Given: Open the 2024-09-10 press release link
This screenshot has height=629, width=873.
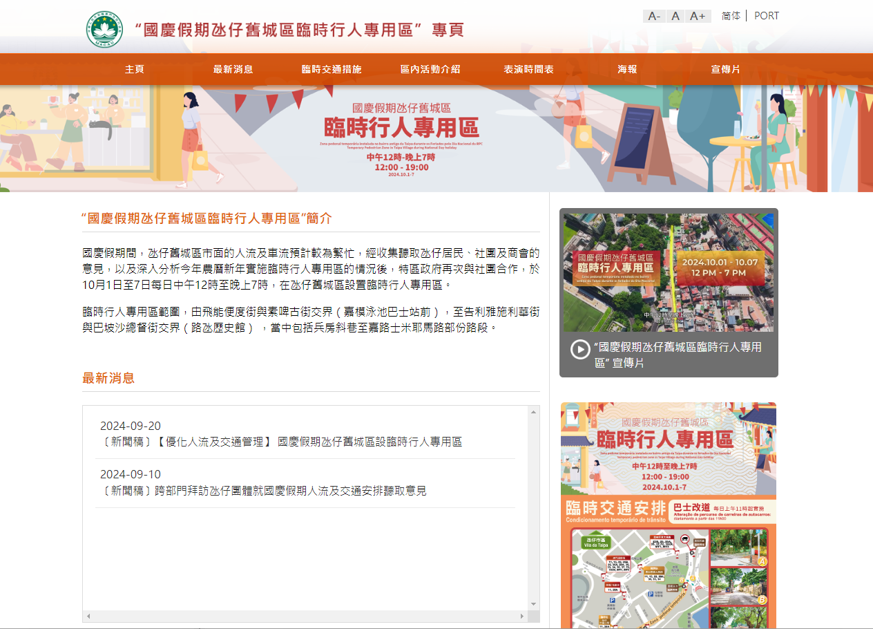Looking at the screenshot, I should (263, 491).
